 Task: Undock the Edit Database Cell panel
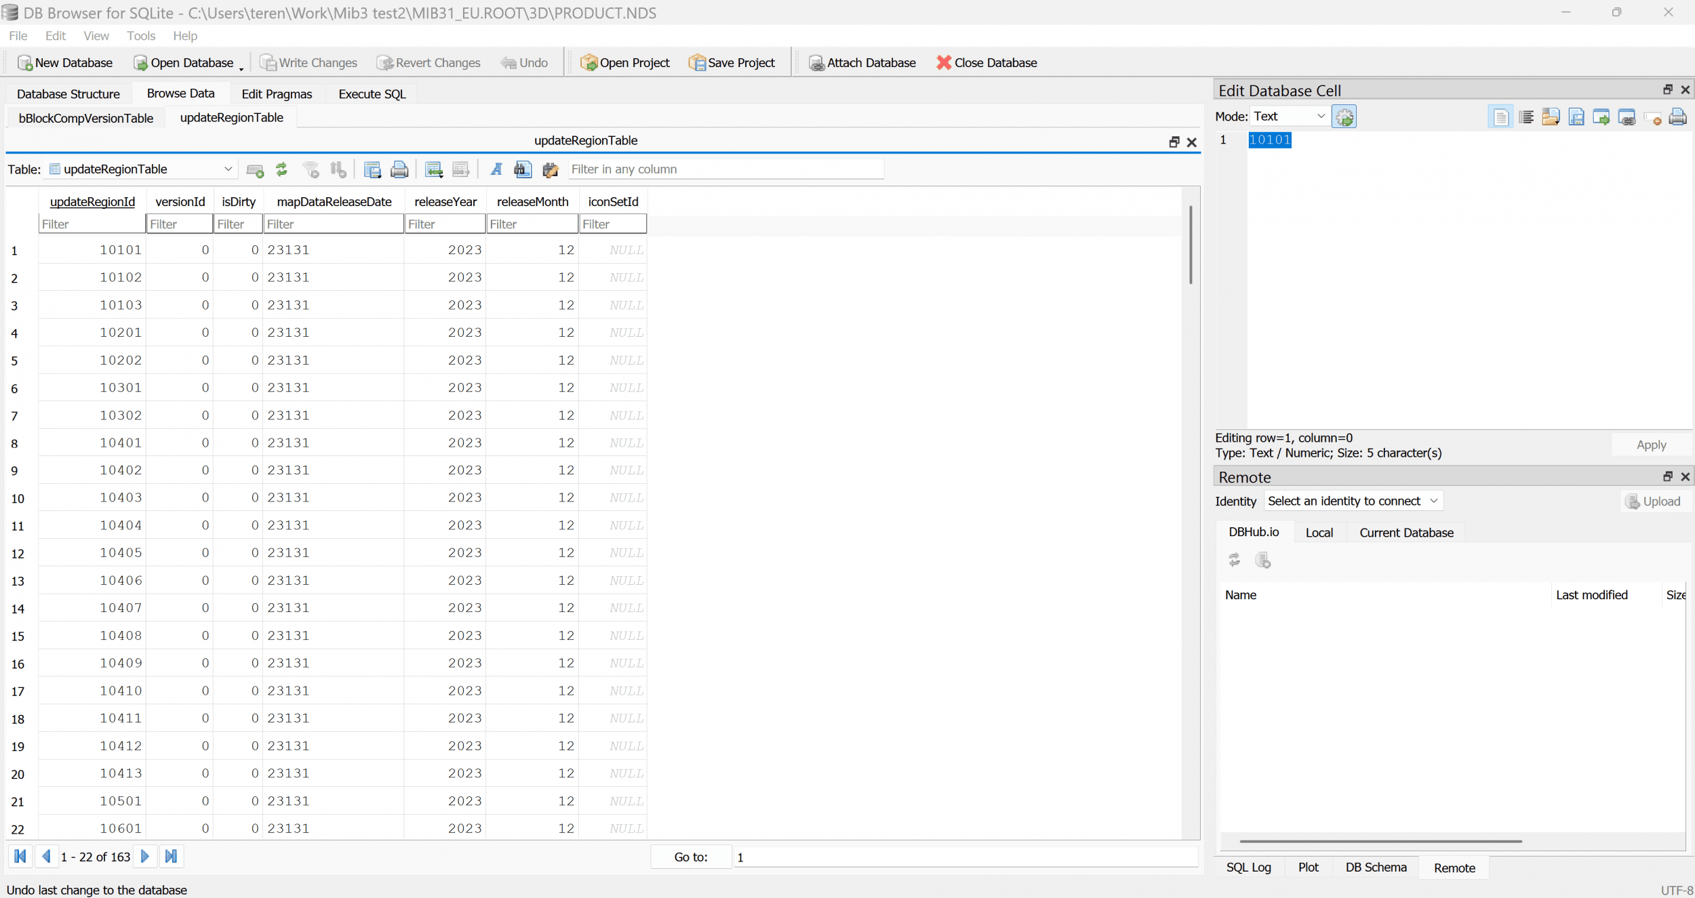click(x=1668, y=89)
